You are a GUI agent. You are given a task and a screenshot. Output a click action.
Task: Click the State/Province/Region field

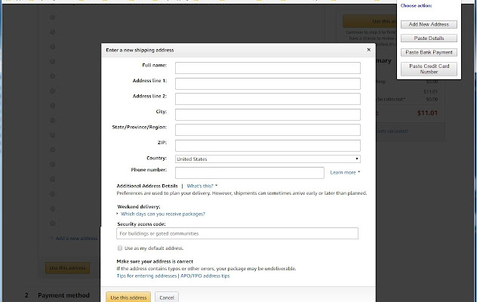(267, 129)
